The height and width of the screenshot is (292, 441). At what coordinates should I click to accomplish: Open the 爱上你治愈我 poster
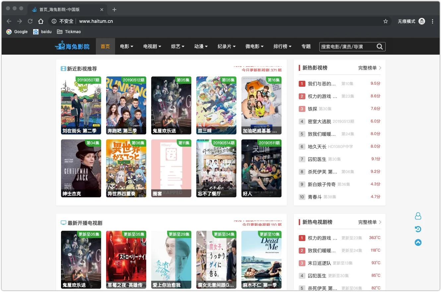point(171,260)
